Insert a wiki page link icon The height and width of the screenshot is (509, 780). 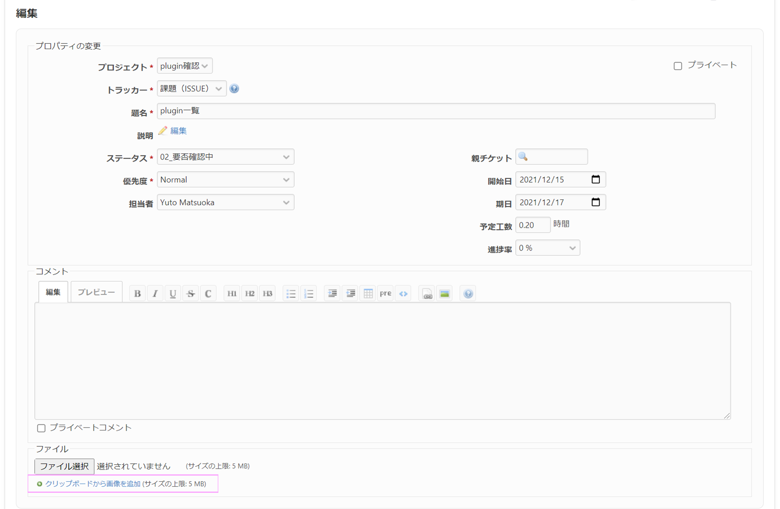point(427,293)
